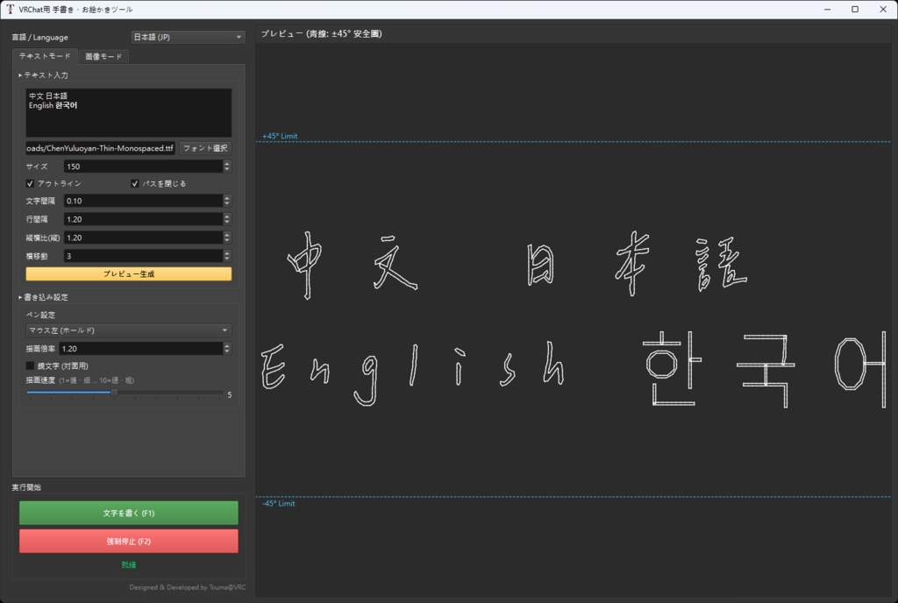Increase 描画倍率 using its up arrow

coord(227,345)
